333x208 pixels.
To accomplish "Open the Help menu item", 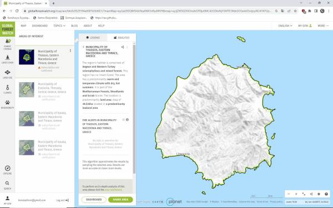I will point(101,26).
